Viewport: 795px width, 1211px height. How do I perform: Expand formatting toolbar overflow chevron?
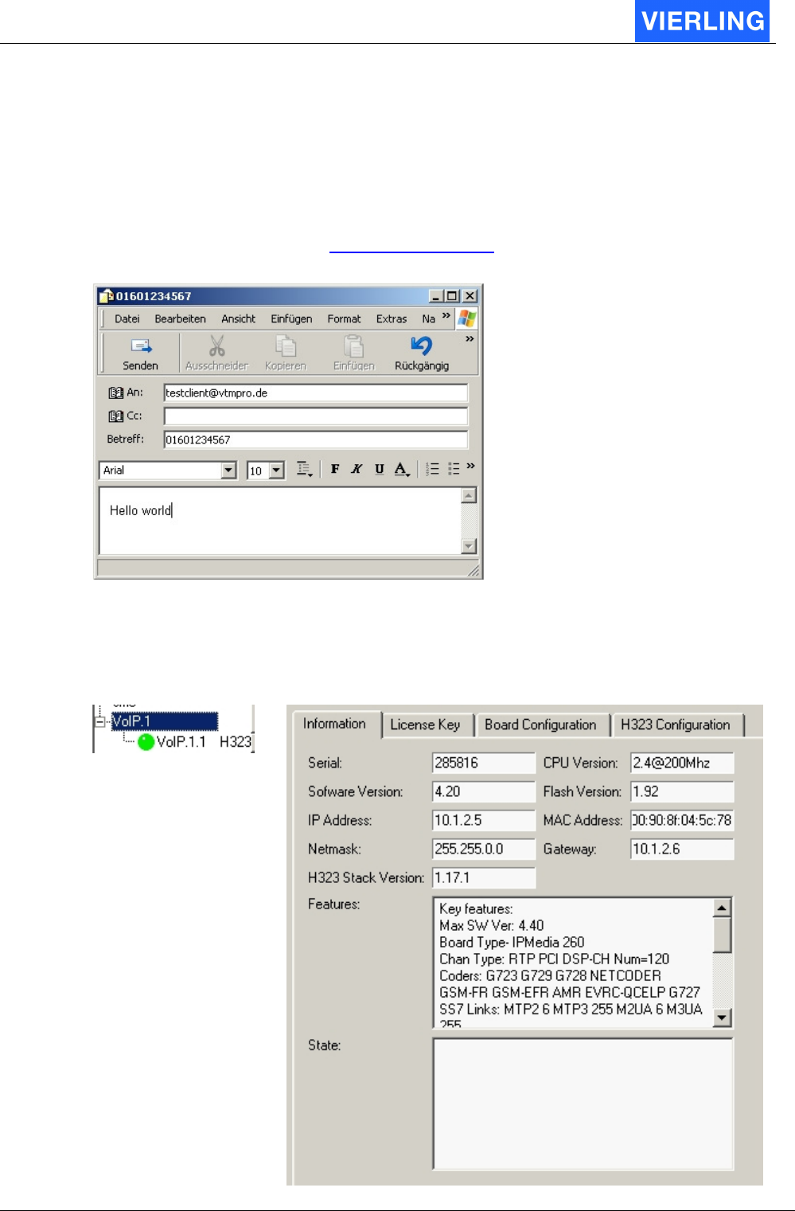(x=471, y=466)
